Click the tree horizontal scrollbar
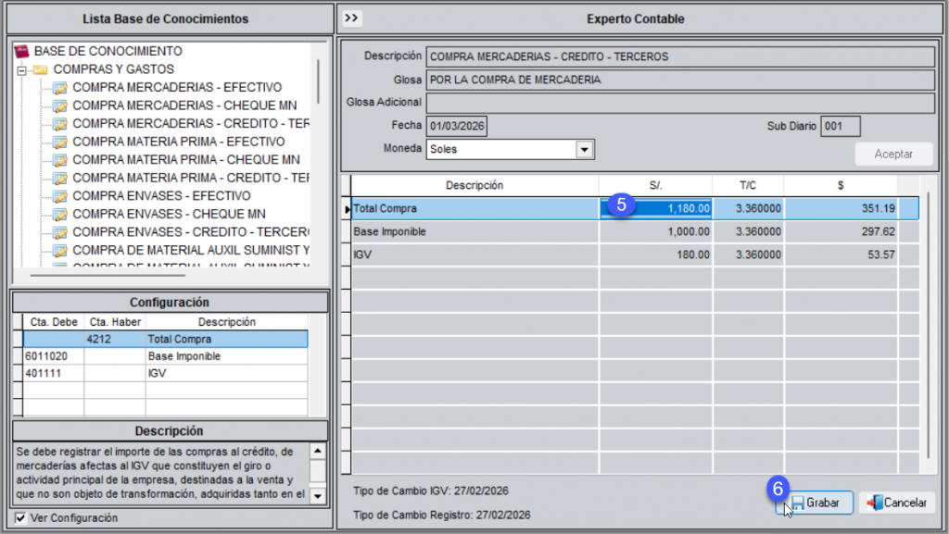 click(108, 276)
